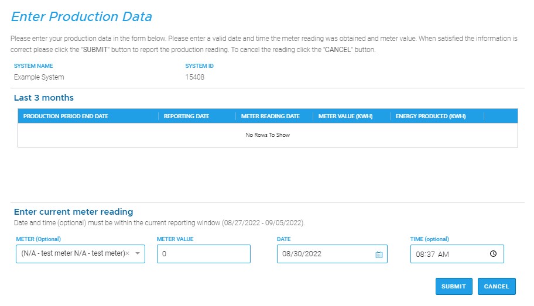Click the 'Enter Production Data' title

(81, 17)
